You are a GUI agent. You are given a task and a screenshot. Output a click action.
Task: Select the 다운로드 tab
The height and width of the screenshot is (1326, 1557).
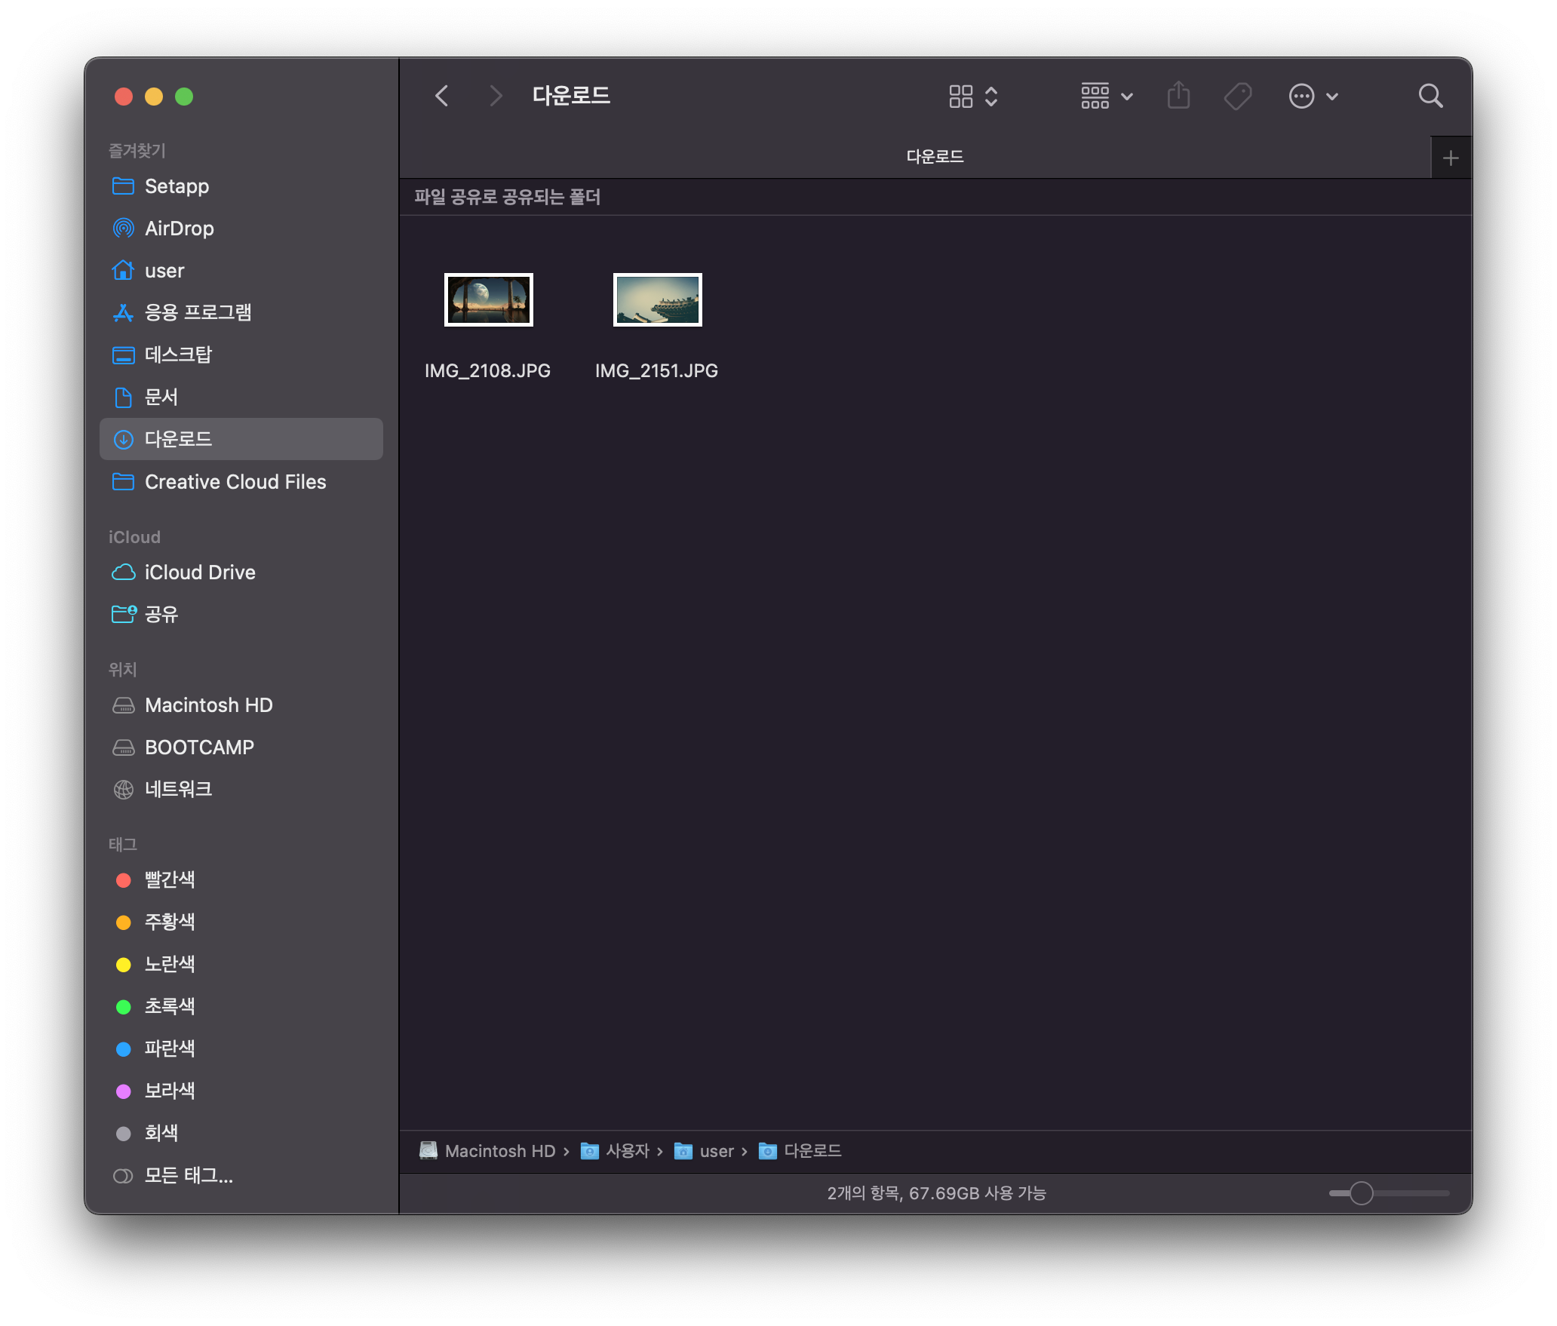934,157
